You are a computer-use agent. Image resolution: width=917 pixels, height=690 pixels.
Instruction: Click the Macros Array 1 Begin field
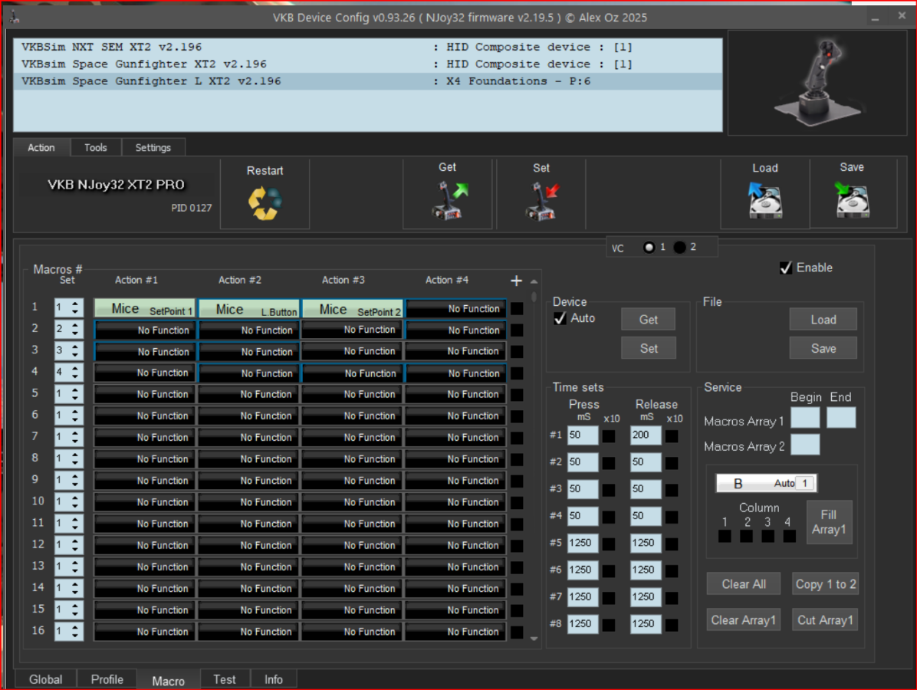(805, 418)
